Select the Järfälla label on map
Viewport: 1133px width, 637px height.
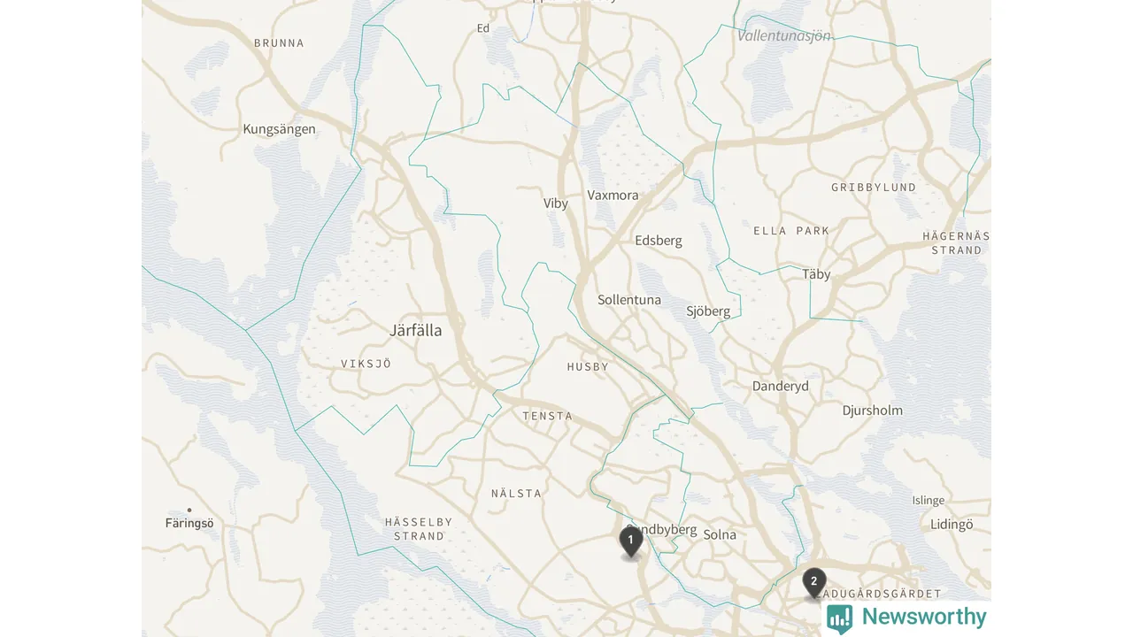pos(415,330)
